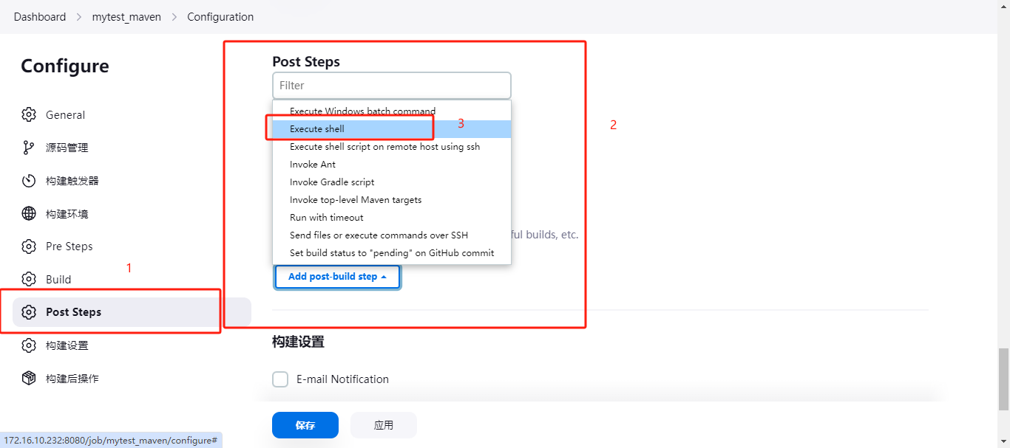
Task: Click the 应用 apply button
Action: [x=384, y=425]
